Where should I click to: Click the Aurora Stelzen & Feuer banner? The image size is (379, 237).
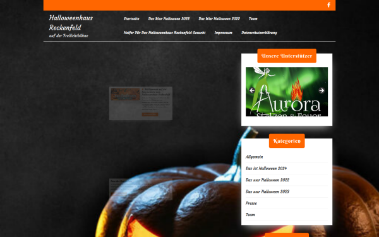point(287,92)
